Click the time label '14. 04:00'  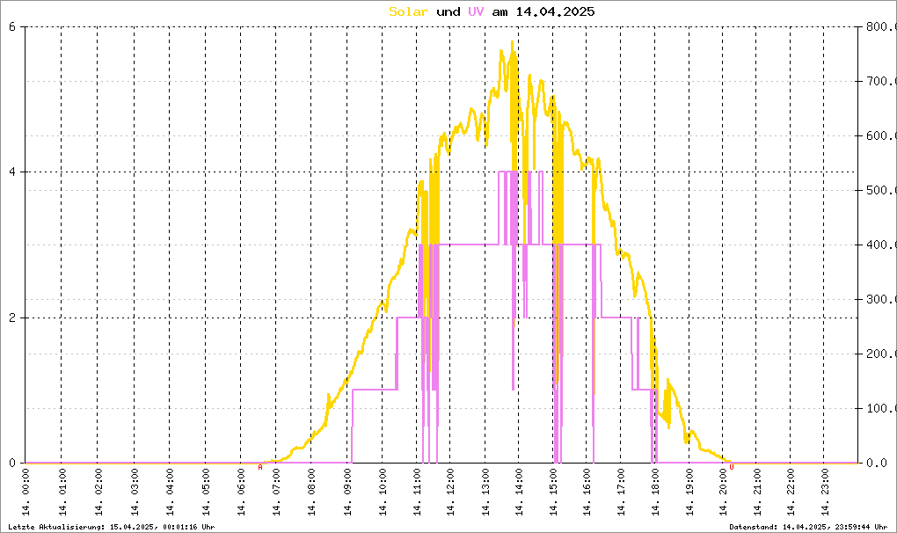tap(170, 492)
